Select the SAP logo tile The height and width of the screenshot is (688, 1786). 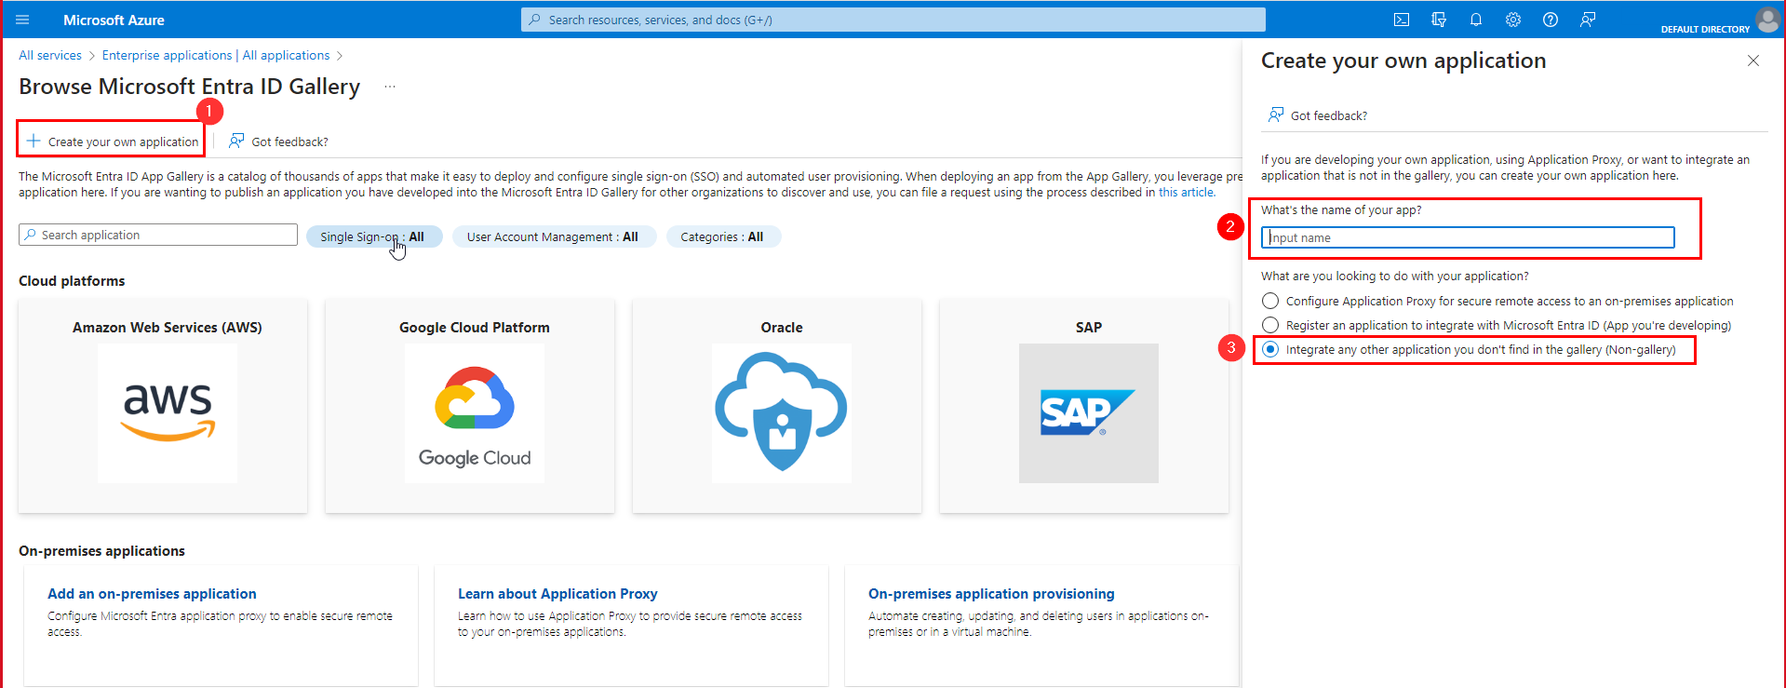click(1089, 413)
